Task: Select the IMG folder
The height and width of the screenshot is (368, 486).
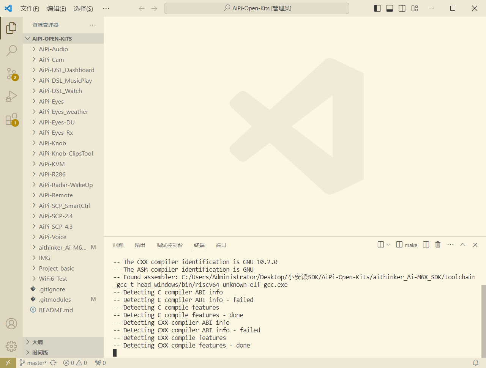Action: [63, 258]
